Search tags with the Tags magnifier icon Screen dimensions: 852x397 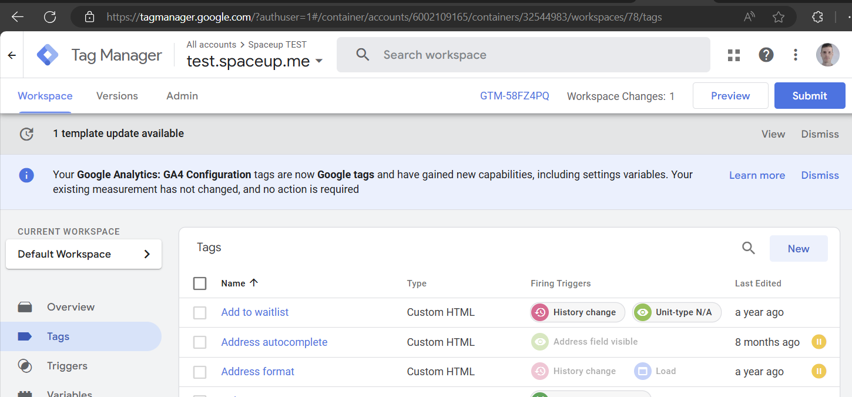(x=749, y=248)
